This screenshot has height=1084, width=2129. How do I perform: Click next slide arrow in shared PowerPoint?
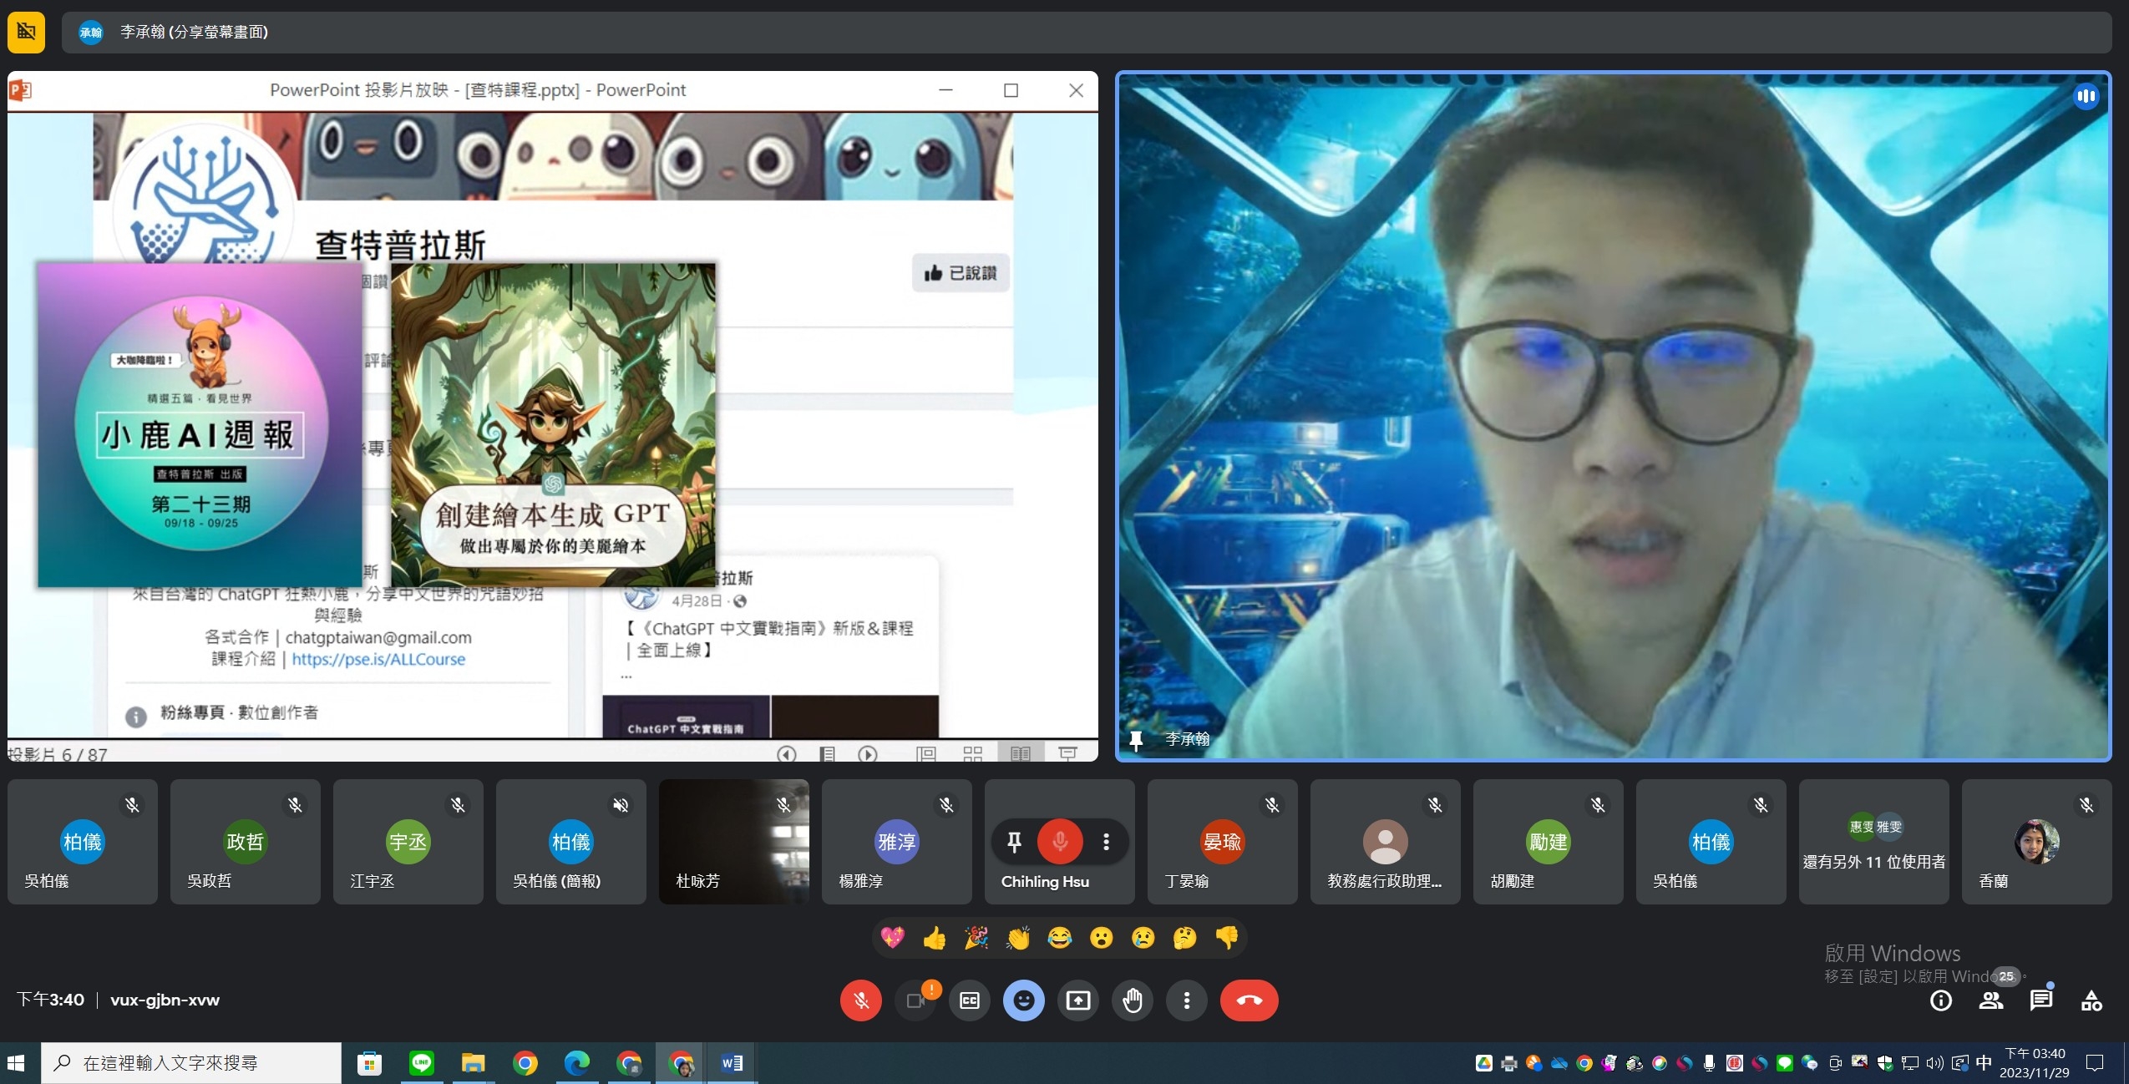pyautogui.click(x=868, y=754)
